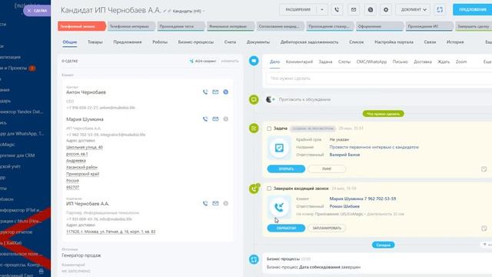Click the phone call icon in top toolbar

click(337, 10)
